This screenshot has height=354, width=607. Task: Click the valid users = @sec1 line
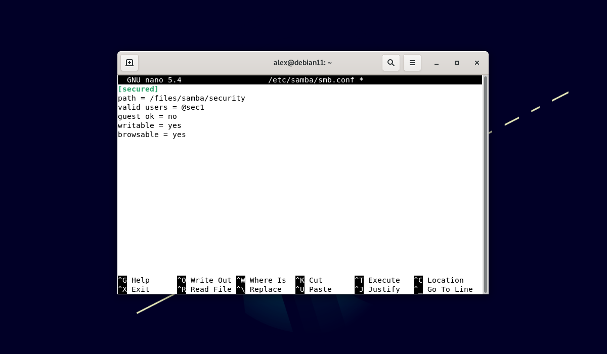[161, 107]
